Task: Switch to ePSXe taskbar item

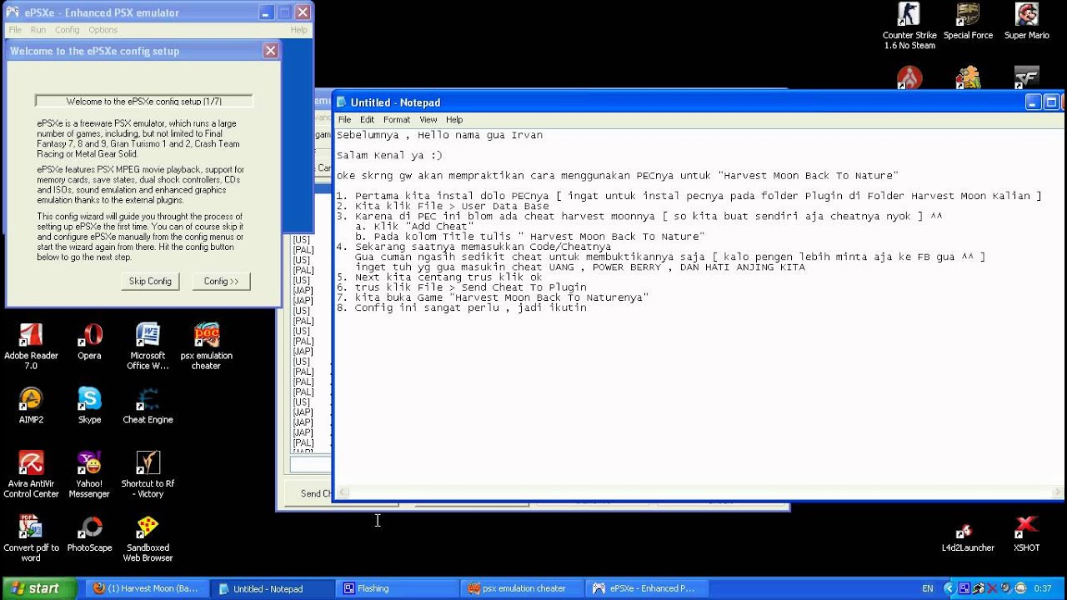Action: 645,588
